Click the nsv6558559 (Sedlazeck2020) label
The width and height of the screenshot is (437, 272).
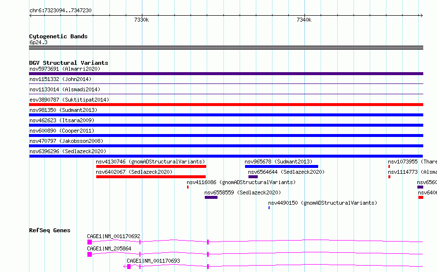243,192
